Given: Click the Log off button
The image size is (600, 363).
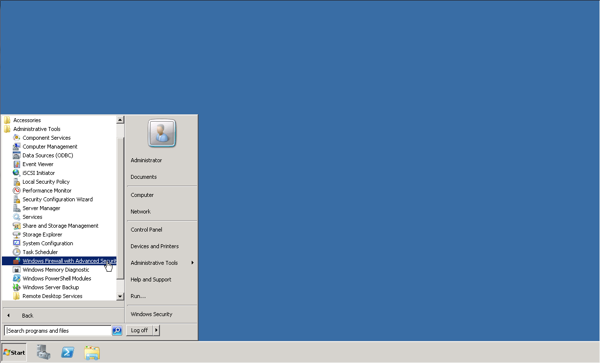Looking at the screenshot, I should (139, 330).
